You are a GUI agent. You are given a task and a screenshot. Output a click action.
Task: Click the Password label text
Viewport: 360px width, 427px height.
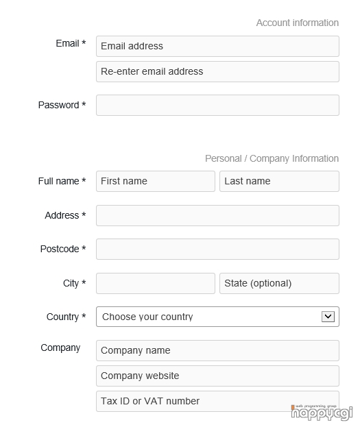point(62,105)
